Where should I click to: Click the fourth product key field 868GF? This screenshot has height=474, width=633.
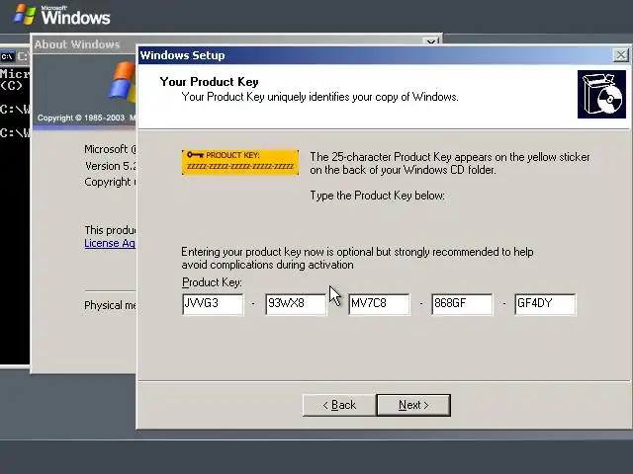(x=462, y=304)
